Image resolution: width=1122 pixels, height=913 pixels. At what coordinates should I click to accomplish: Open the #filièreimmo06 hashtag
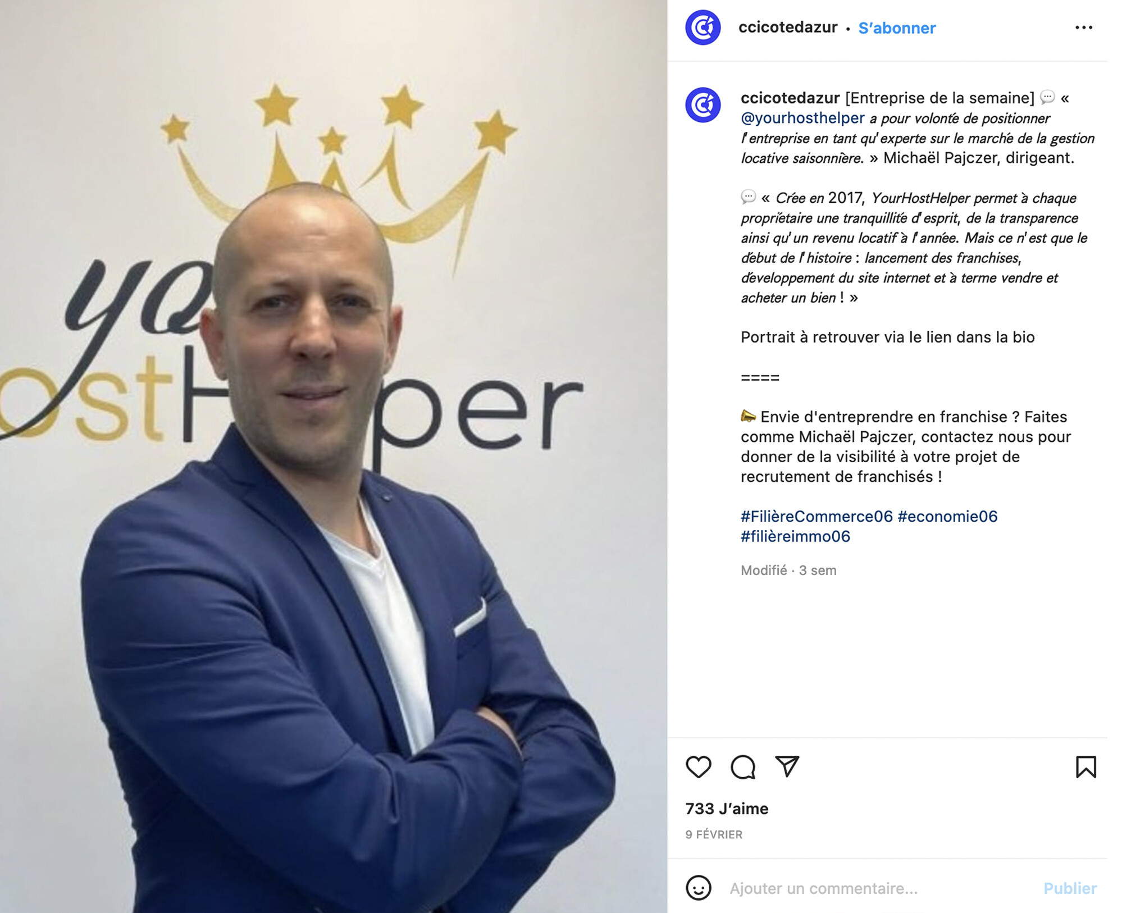pos(795,537)
